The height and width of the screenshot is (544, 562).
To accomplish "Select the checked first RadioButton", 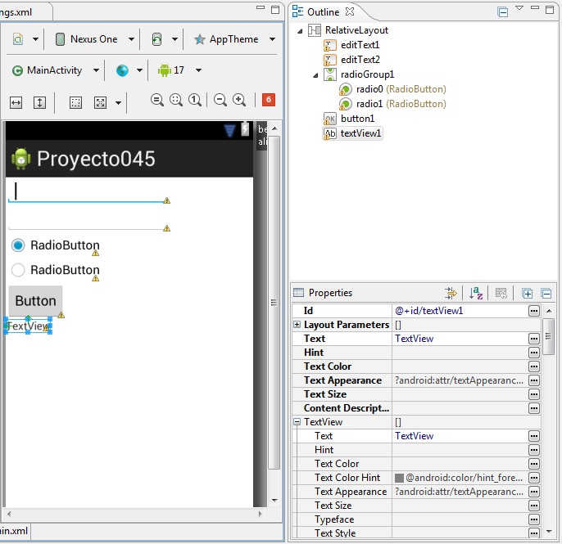I will (56, 246).
